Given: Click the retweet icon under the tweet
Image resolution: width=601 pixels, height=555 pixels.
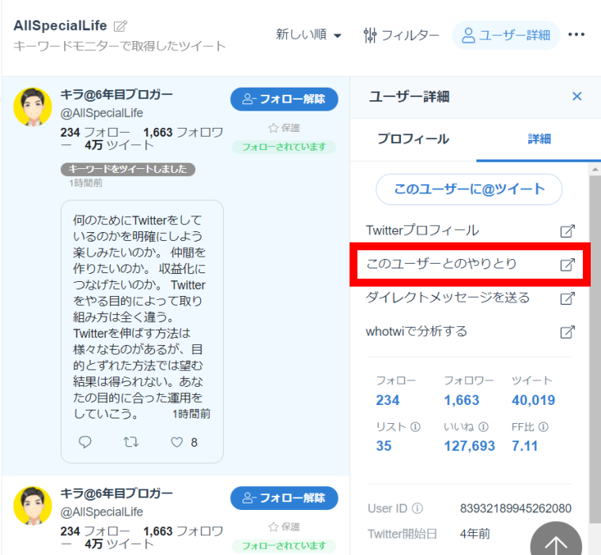Looking at the screenshot, I should pos(131,442).
